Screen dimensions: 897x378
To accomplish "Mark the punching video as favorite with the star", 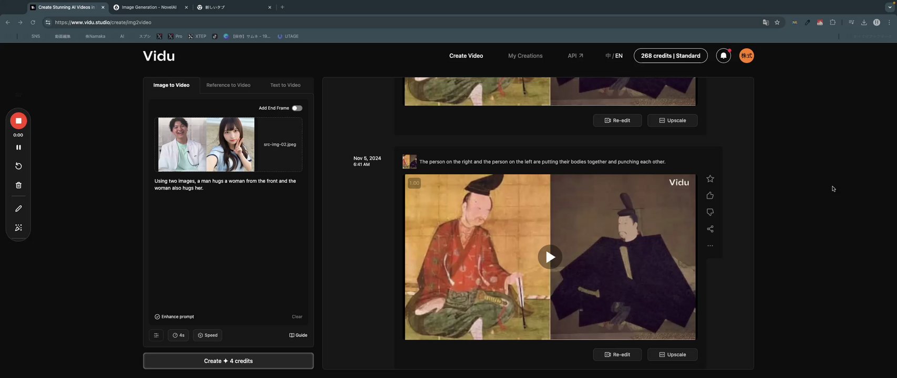I will coord(710,178).
